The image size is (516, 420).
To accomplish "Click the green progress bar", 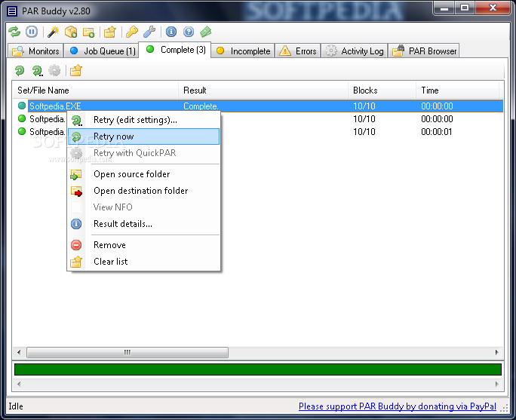I will point(258,369).
